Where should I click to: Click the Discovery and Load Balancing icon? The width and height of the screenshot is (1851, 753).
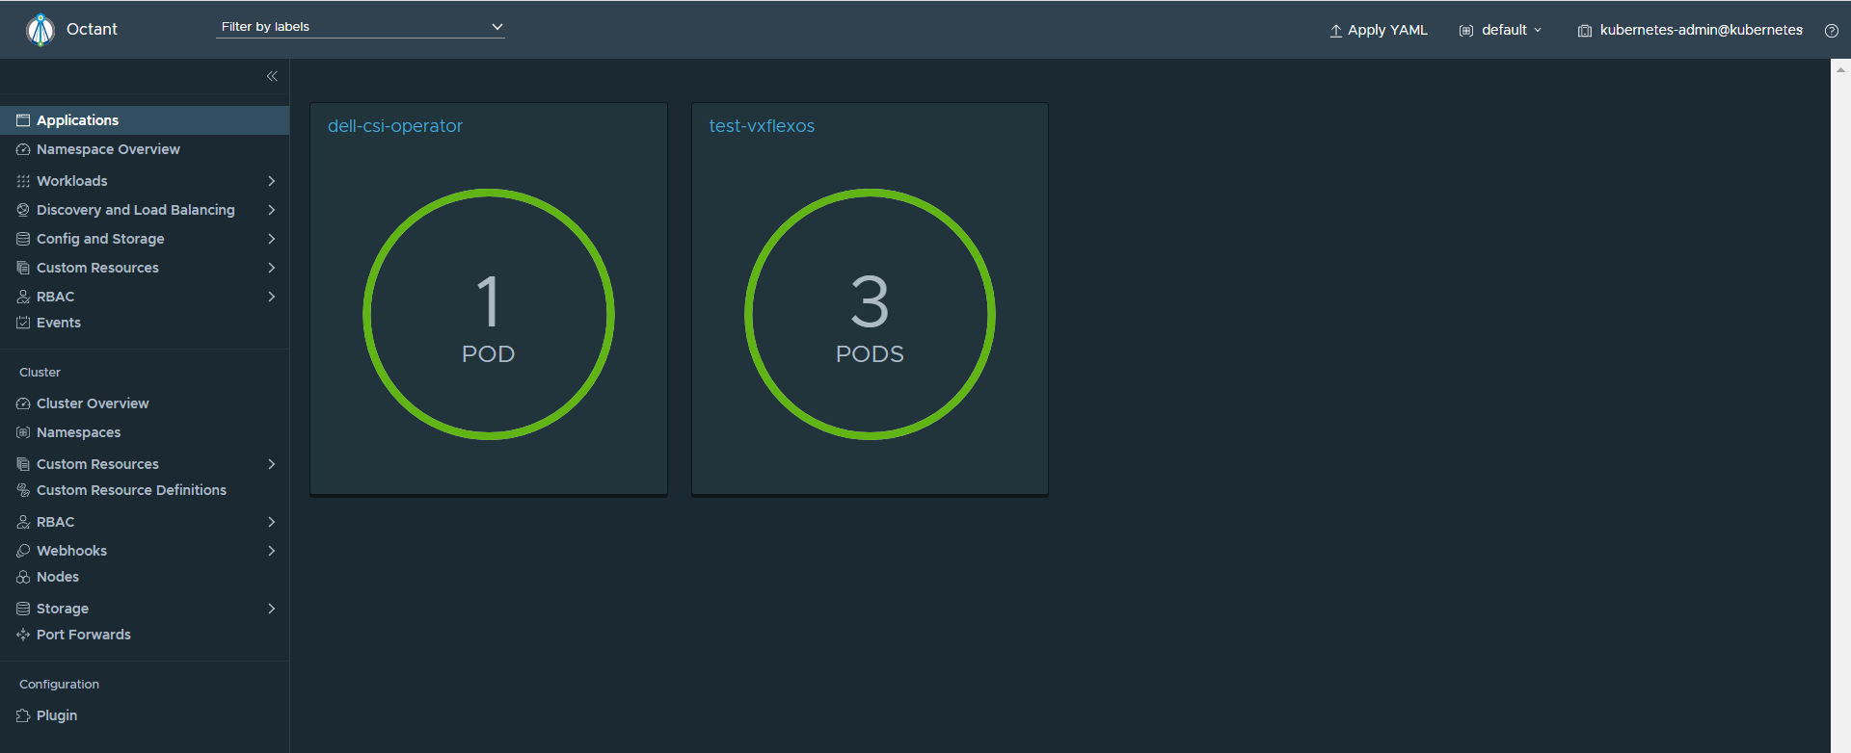pyautogui.click(x=23, y=210)
